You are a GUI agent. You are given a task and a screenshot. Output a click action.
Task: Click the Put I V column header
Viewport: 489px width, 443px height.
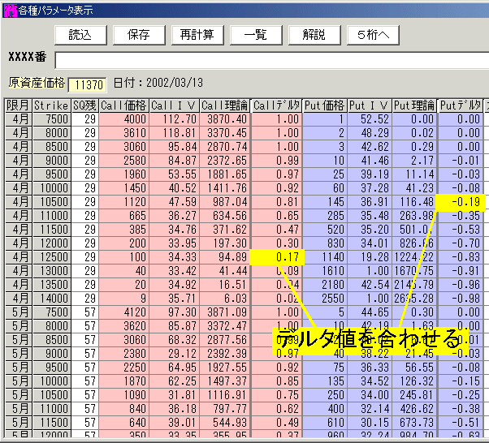(x=370, y=105)
